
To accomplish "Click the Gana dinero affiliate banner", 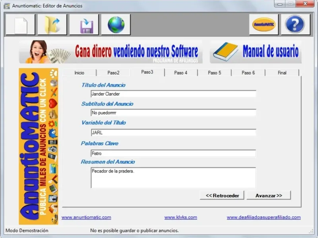I will 111,52.
